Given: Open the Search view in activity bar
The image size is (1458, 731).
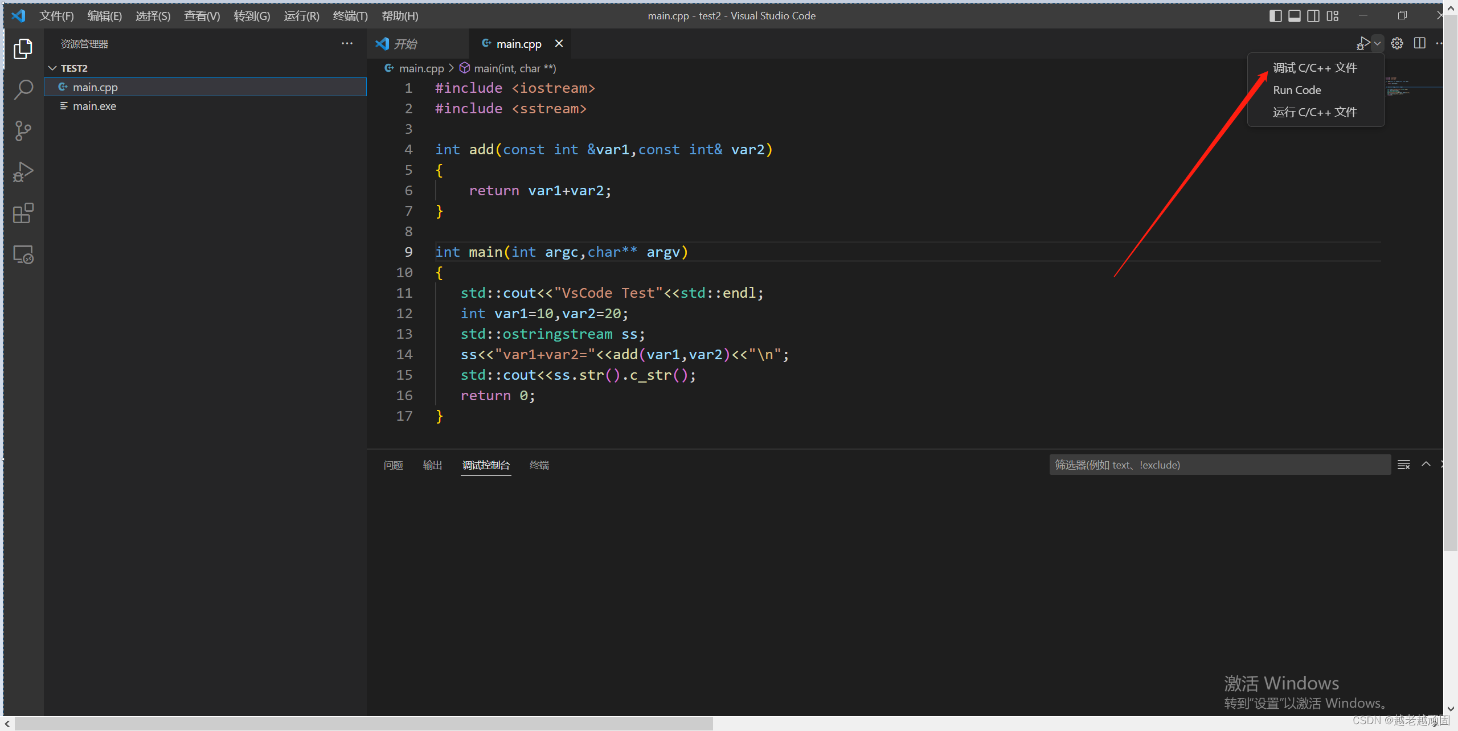Looking at the screenshot, I should (x=23, y=89).
